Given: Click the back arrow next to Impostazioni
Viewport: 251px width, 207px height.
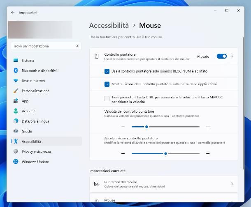Looking at the screenshot, I should 12,12.
